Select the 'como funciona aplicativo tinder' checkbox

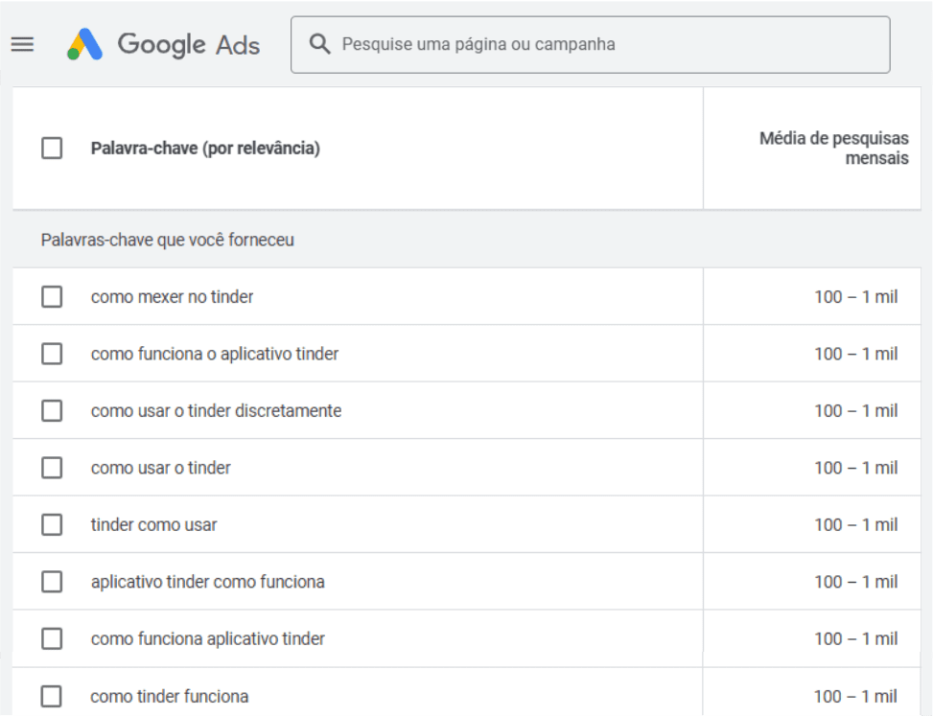[52, 638]
